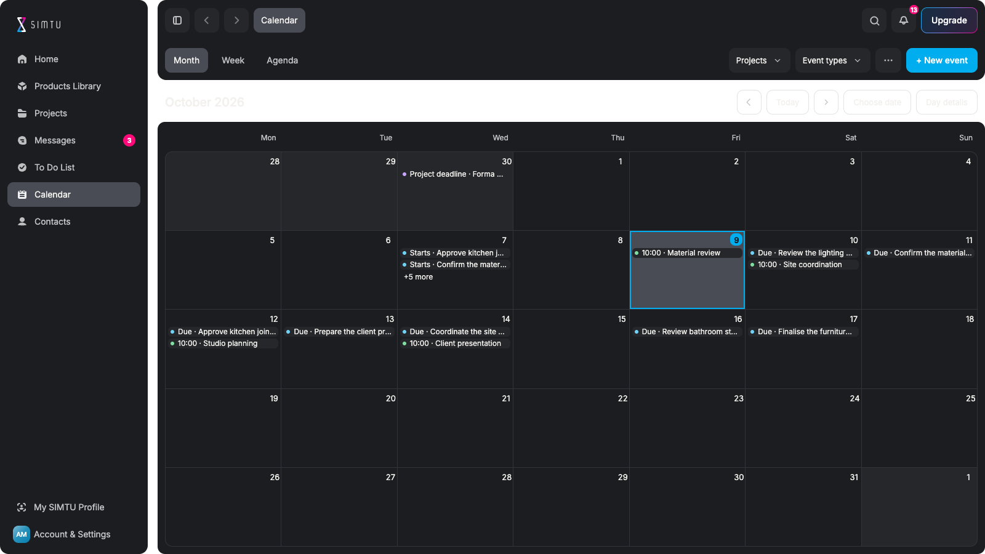
Task: Click the Today button
Action: tap(787, 102)
